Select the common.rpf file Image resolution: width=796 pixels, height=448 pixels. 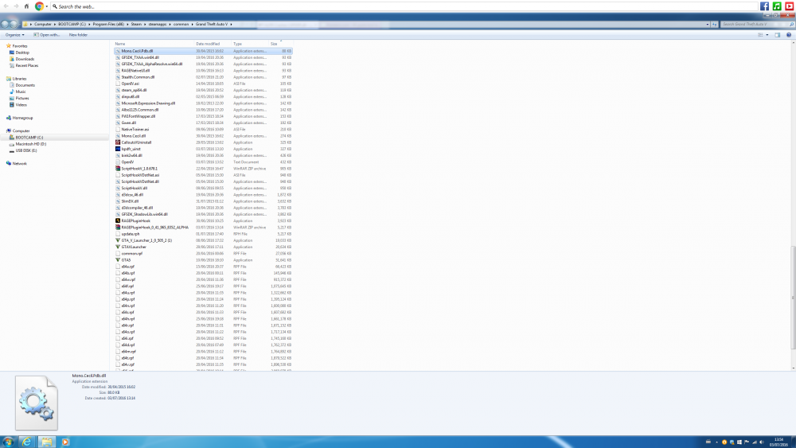point(204,254)
